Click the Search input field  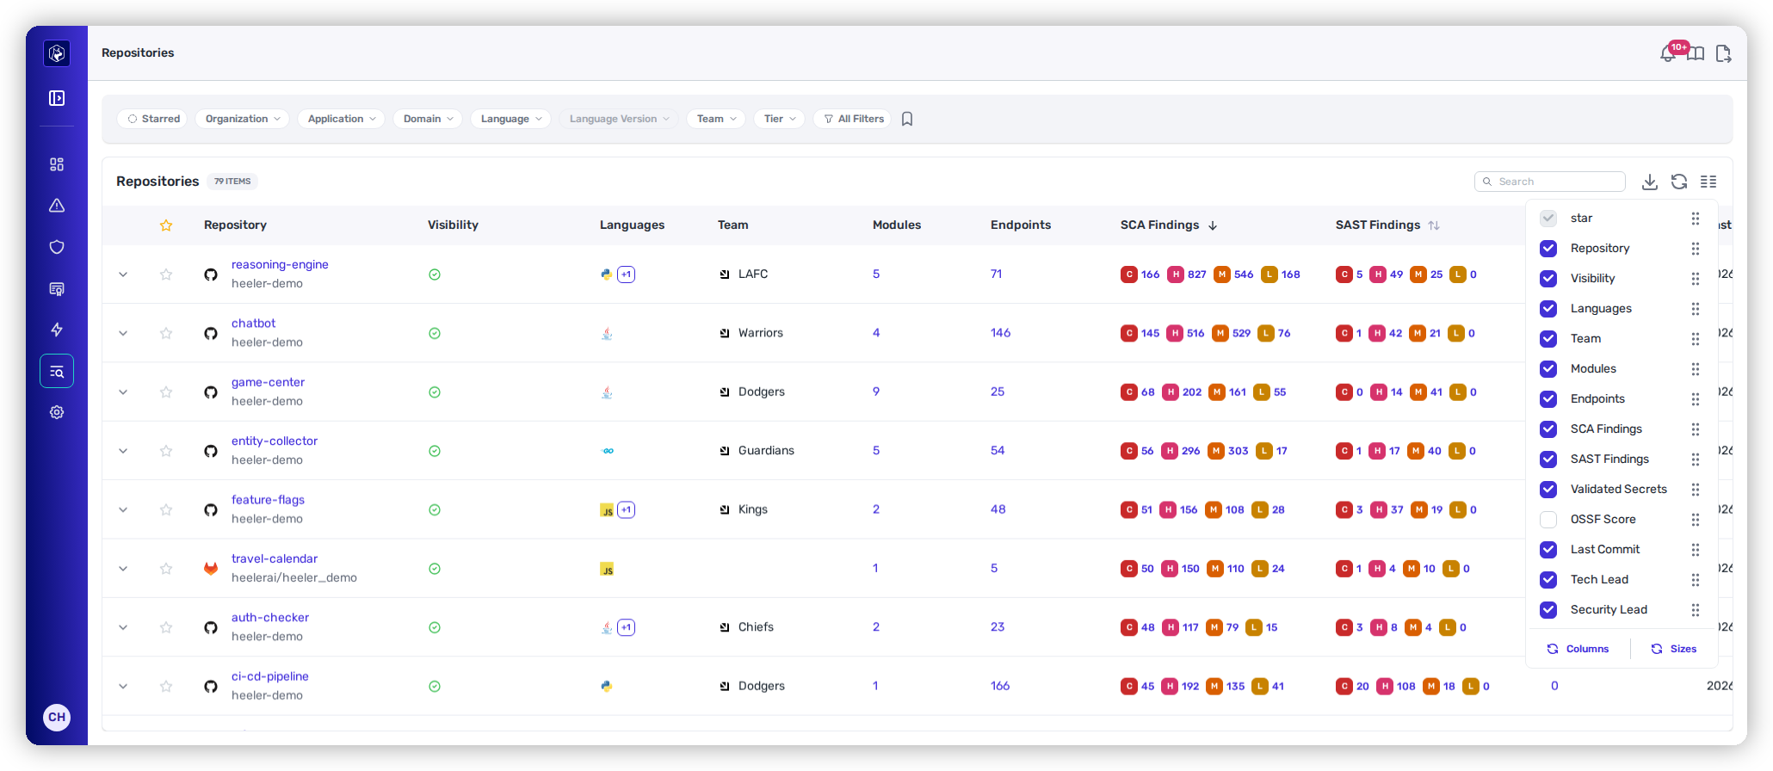pyautogui.click(x=1550, y=182)
